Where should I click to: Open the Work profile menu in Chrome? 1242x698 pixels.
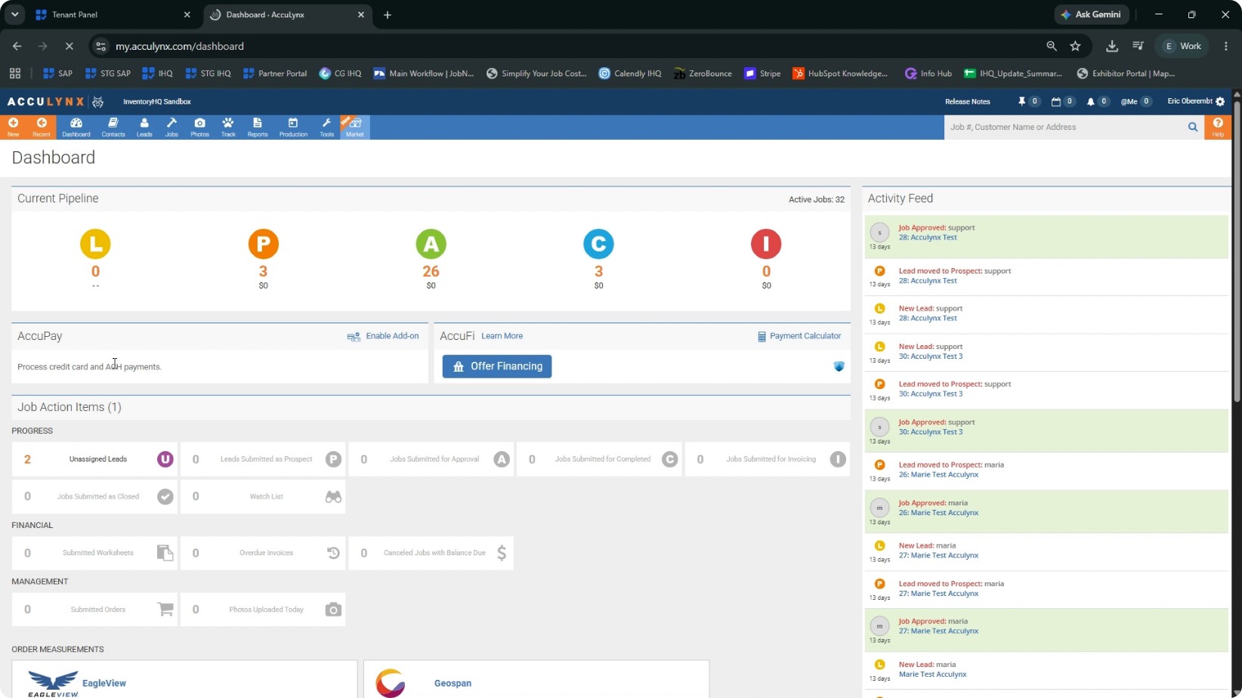pyautogui.click(x=1183, y=46)
